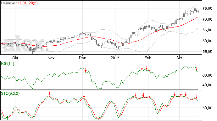The width and height of the screenshot is (217, 121).
Task: Select the Feb month label
Action: pyautogui.click(x=148, y=58)
